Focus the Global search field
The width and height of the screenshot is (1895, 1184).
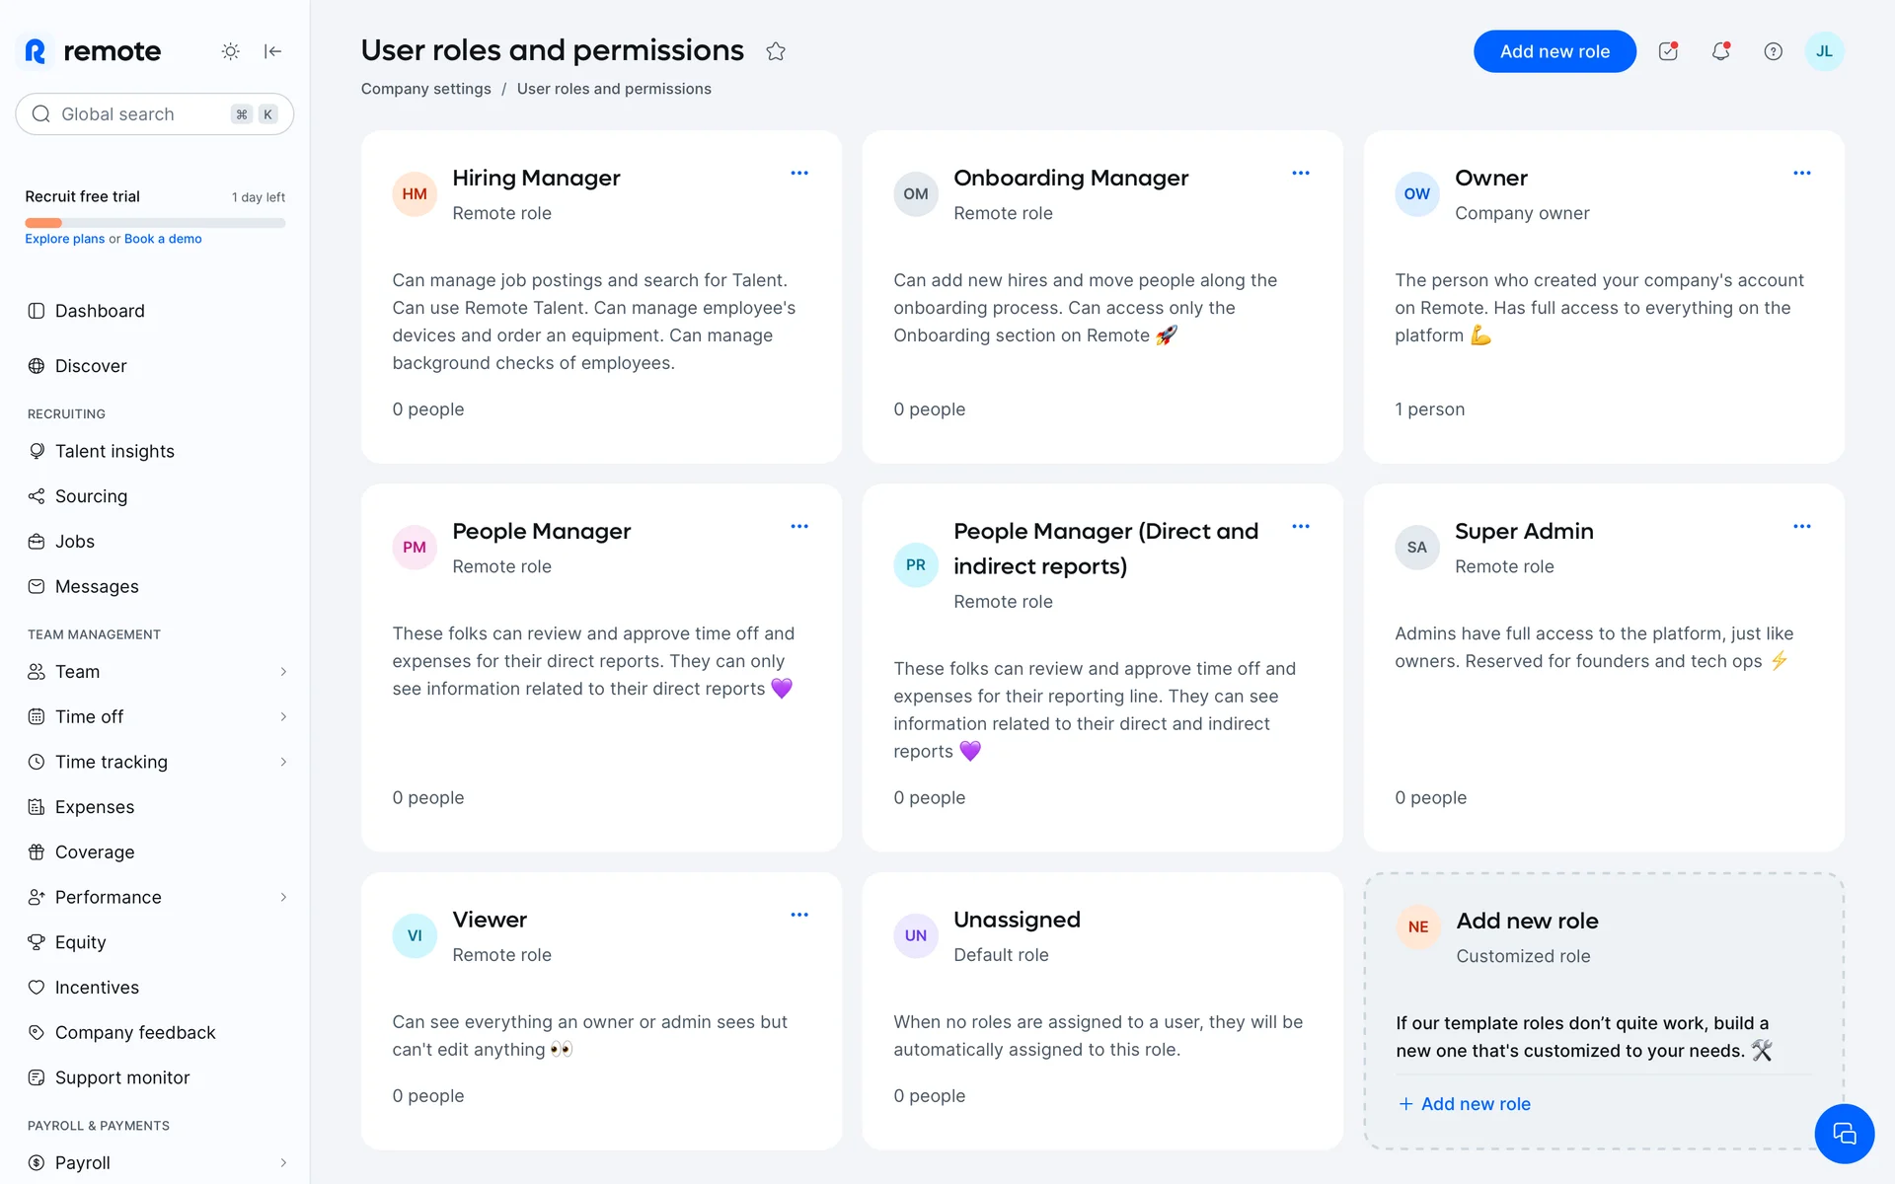pos(138,114)
